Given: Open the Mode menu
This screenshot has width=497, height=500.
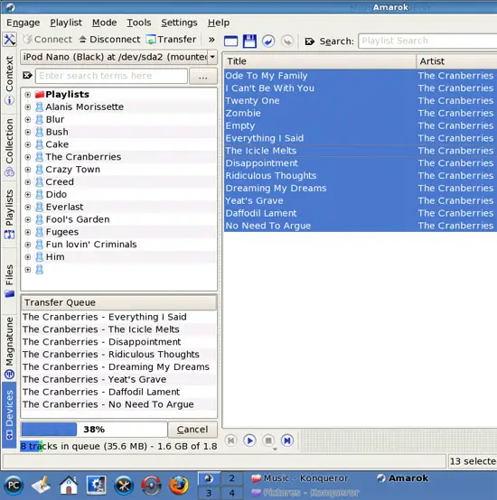Looking at the screenshot, I should pos(104,23).
